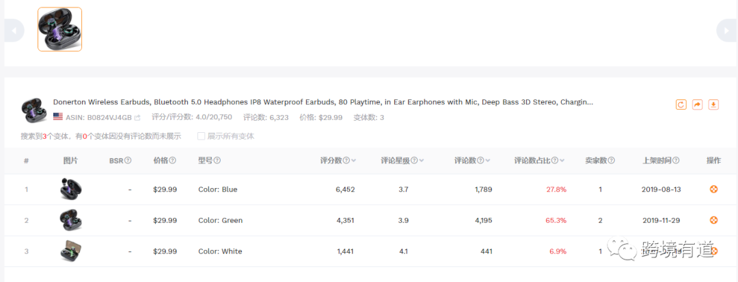Click ASIN: B0824VJ4GB text
Viewport: 738px width, 282px height.
(98, 117)
